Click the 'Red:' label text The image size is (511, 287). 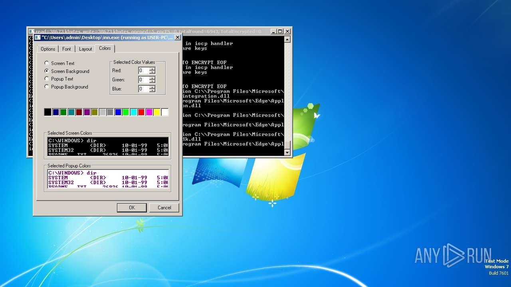pyautogui.click(x=117, y=71)
